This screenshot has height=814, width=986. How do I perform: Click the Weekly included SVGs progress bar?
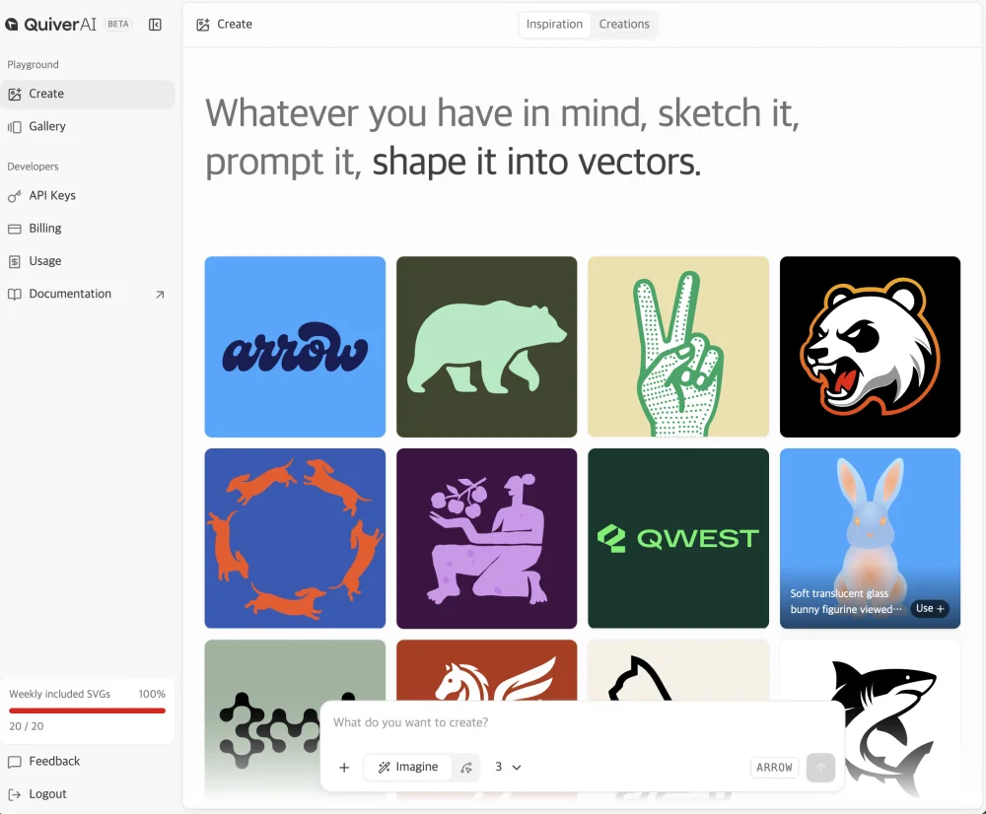(88, 711)
